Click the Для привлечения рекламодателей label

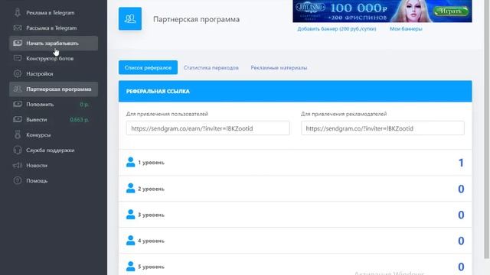click(x=344, y=114)
